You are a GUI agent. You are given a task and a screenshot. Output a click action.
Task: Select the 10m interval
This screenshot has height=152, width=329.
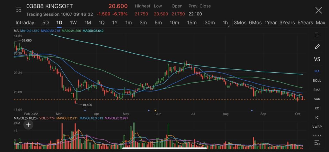174,23
